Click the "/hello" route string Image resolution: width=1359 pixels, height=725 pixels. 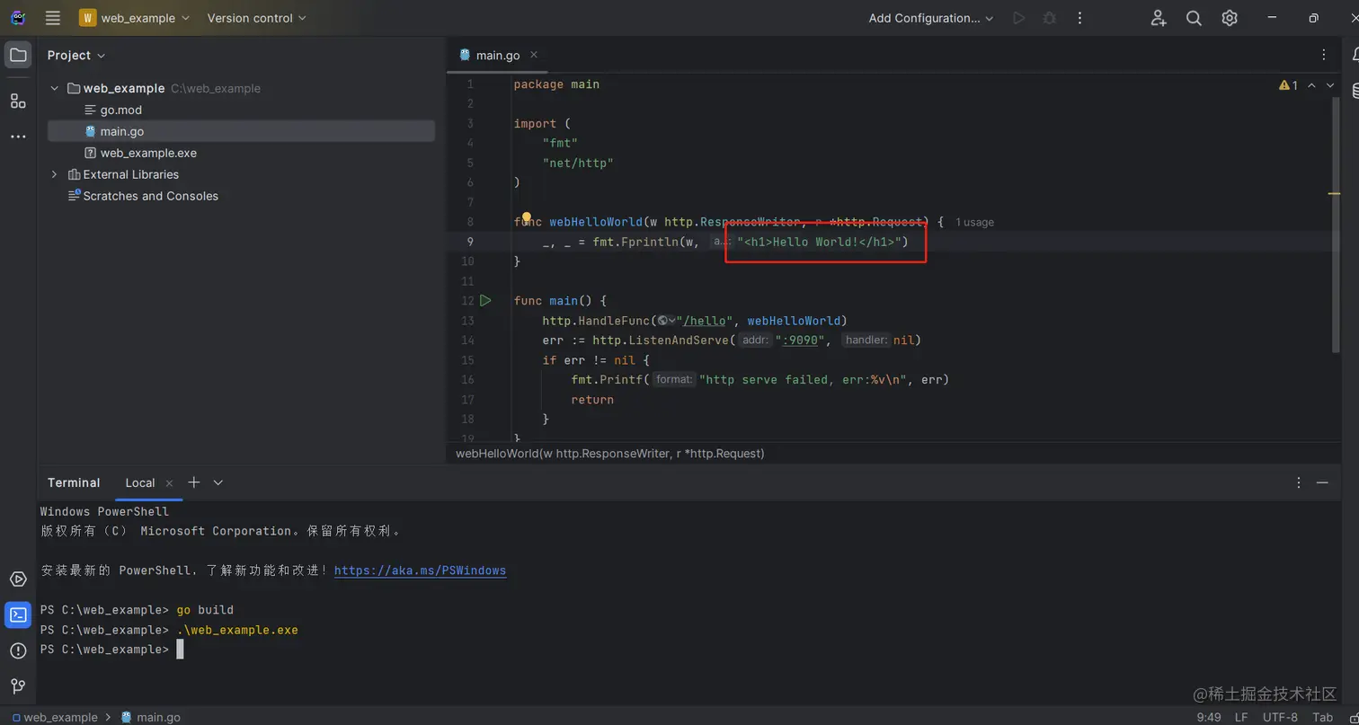coord(705,321)
